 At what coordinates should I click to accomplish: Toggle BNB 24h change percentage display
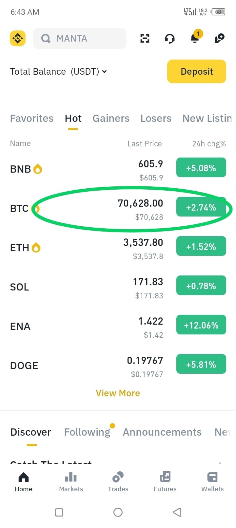pyautogui.click(x=201, y=167)
